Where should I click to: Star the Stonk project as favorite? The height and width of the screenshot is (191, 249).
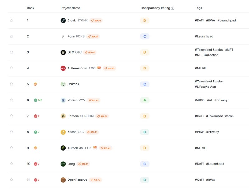click(x=12, y=20)
